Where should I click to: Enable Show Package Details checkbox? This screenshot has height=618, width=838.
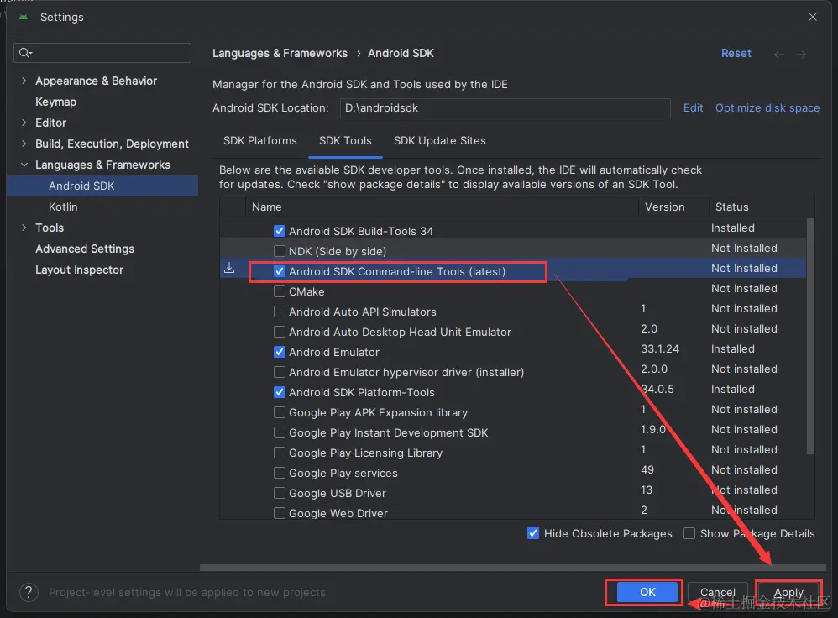tap(689, 533)
